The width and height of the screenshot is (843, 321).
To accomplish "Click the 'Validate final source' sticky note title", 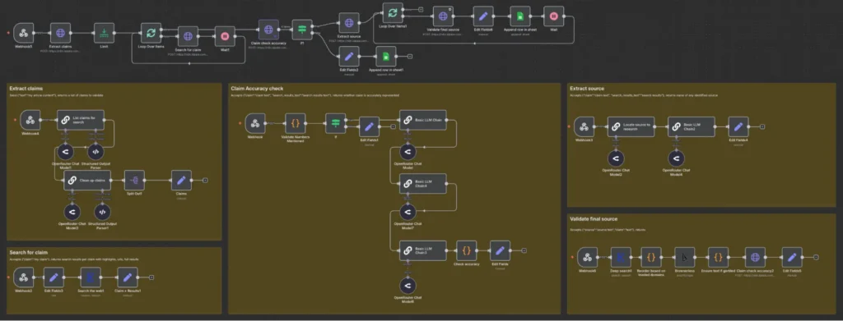I will click(594, 218).
